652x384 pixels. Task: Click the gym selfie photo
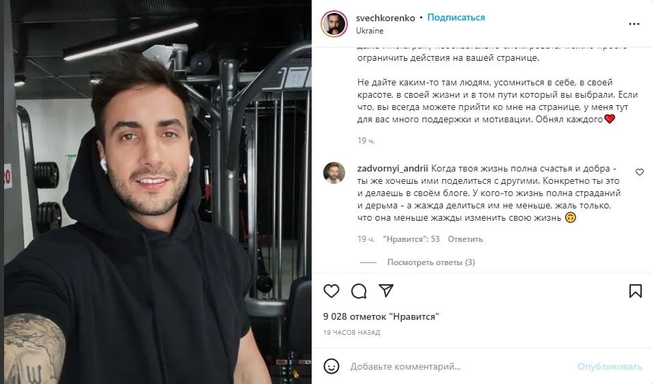point(158,192)
